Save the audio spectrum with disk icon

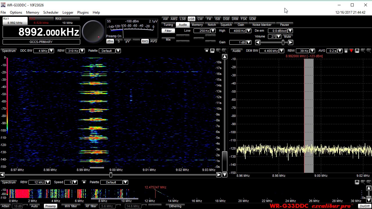(357, 51)
